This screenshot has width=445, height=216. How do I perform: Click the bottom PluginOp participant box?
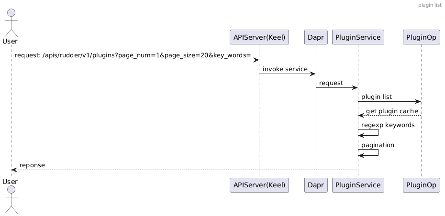421,185
